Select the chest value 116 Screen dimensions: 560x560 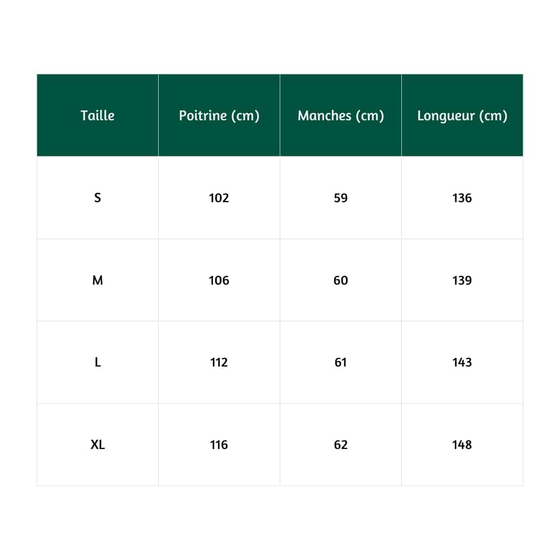coord(219,444)
